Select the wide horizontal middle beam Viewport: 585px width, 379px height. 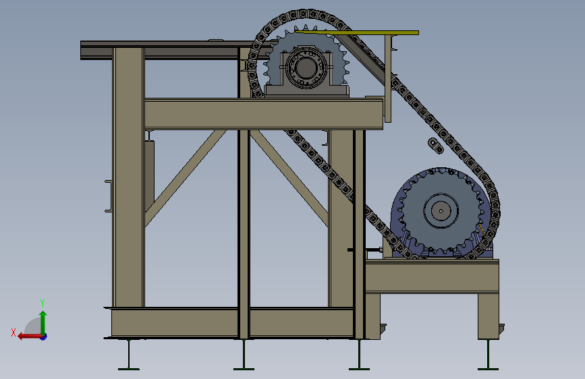pos(263,114)
